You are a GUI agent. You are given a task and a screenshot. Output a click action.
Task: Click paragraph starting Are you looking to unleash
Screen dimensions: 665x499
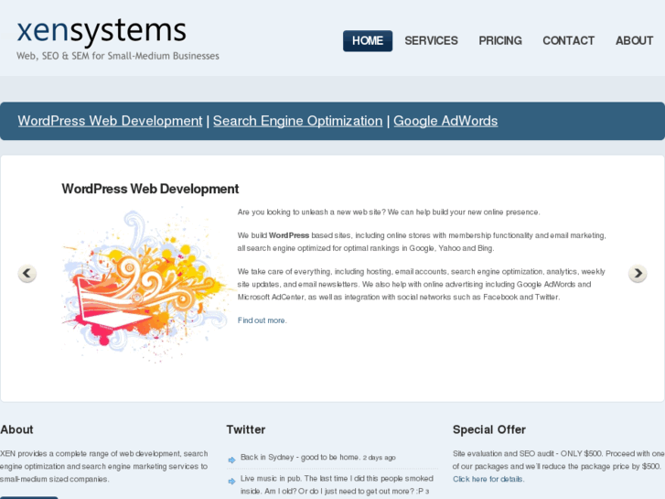[389, 212]
